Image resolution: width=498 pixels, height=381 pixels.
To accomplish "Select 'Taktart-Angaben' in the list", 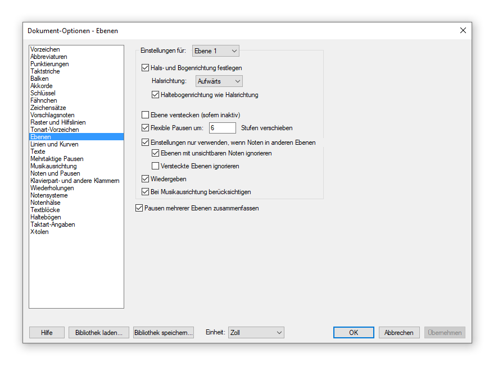I will pos(53,224).
